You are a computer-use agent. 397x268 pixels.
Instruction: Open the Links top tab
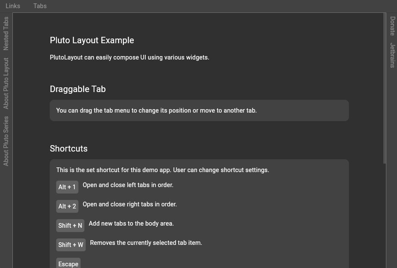click(13, 6)
